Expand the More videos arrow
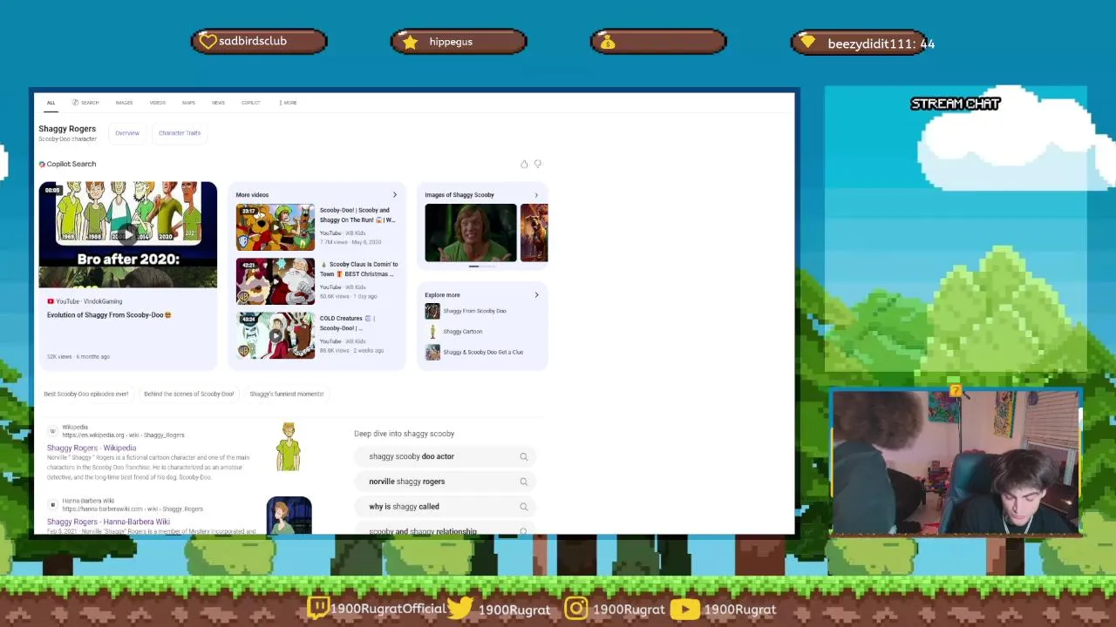This screenshot has width=1116, height=627. coord(394,195)
